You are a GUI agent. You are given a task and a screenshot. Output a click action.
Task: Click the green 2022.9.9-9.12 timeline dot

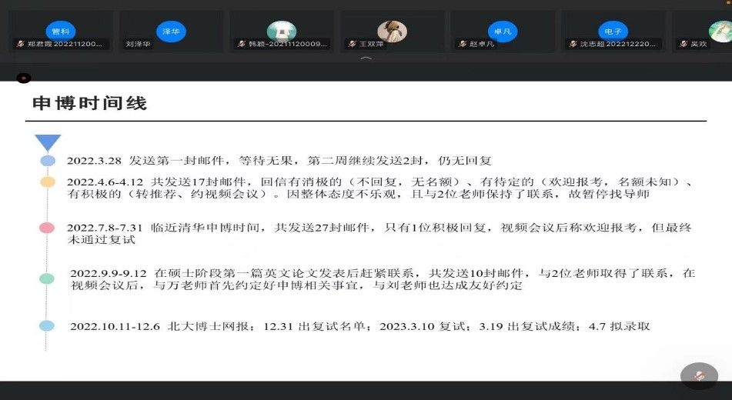(x=48, y=278)
